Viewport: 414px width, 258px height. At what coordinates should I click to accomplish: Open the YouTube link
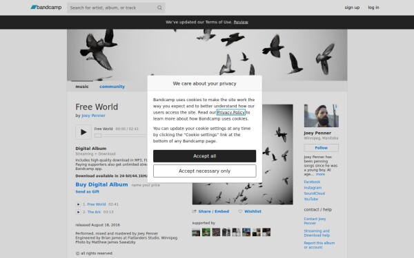click(310, 200)
